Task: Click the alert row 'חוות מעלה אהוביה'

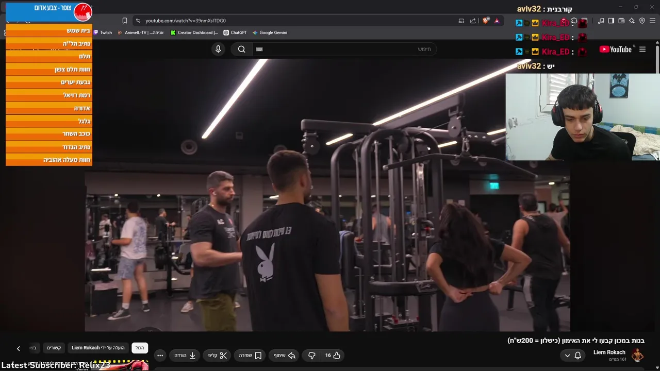Action: [x=49, y=160]
